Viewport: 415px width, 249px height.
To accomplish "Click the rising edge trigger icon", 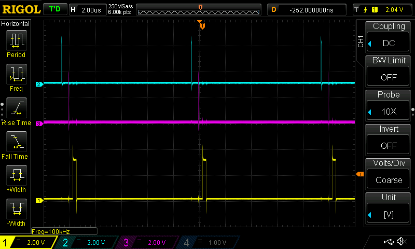I will coord(366,10).
